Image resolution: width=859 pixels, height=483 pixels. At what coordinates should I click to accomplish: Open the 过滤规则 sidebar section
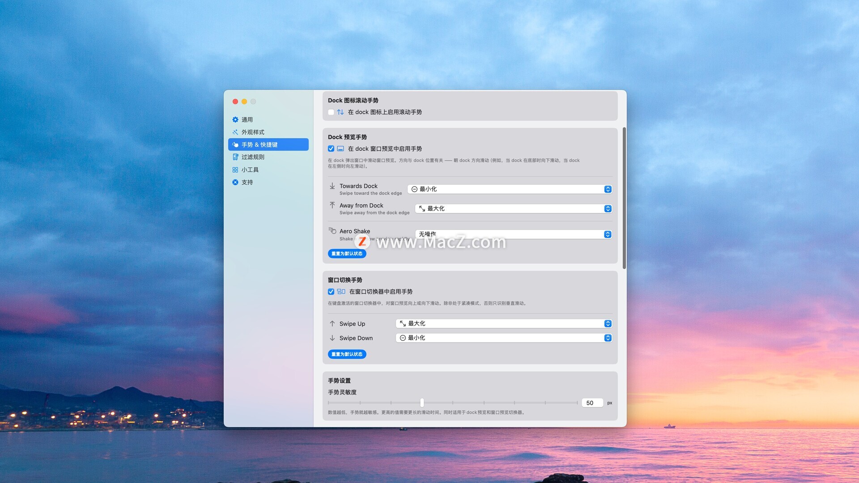click(253, 157)
